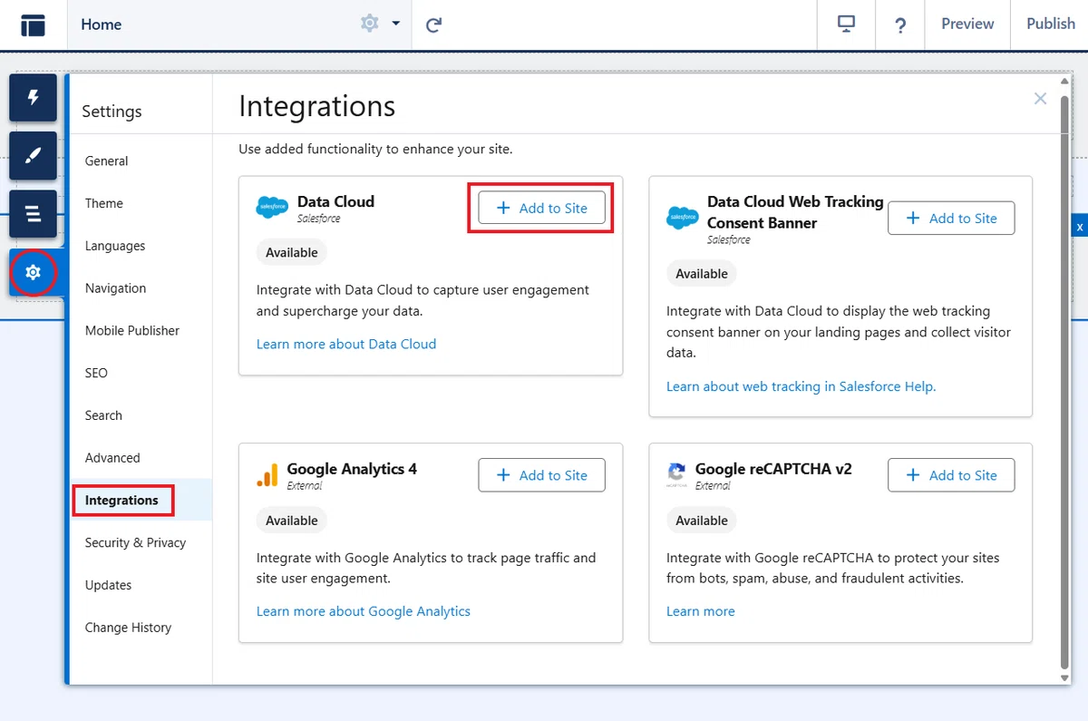Click the Available badge on Data Cloud card
This screenshot has width=1088, height=721.
292,253
